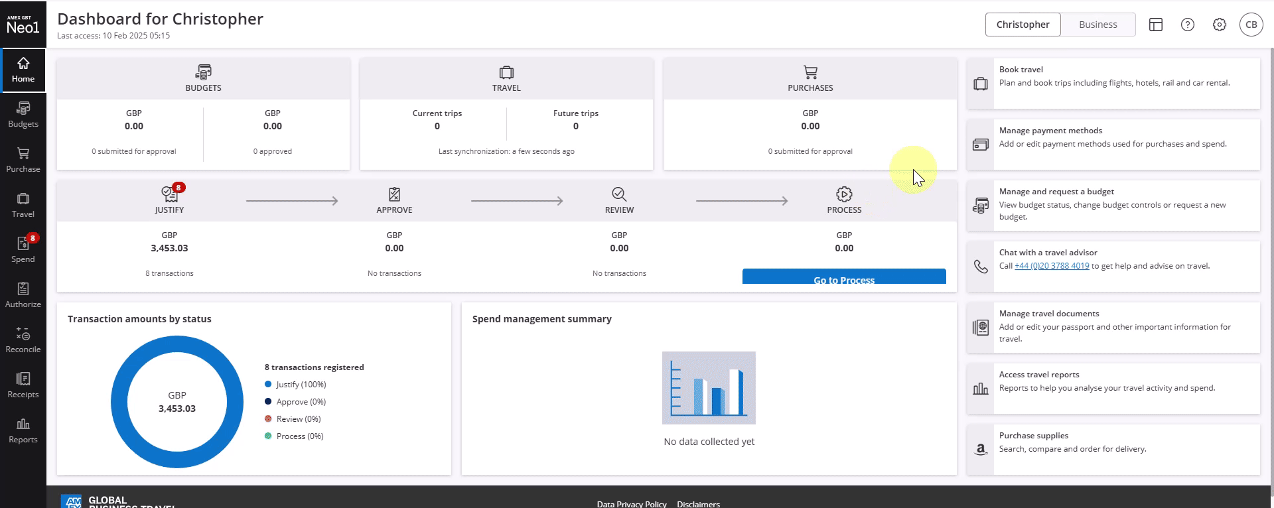Click 'Transaction amounts by status' heading
This screenshot has width=1274, height=508.
pyautogui.click(x=139, y=319)
